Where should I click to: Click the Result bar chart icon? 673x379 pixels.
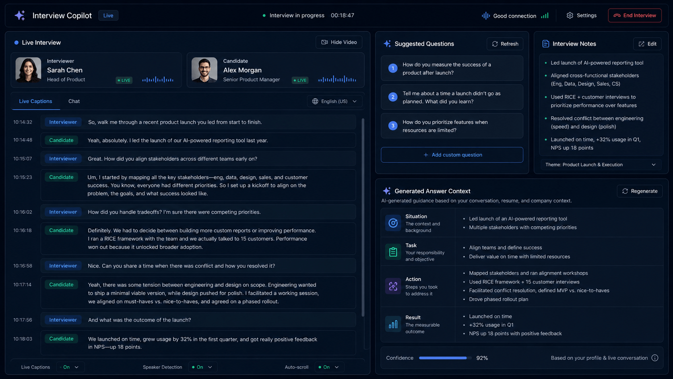tap(393, 324)
